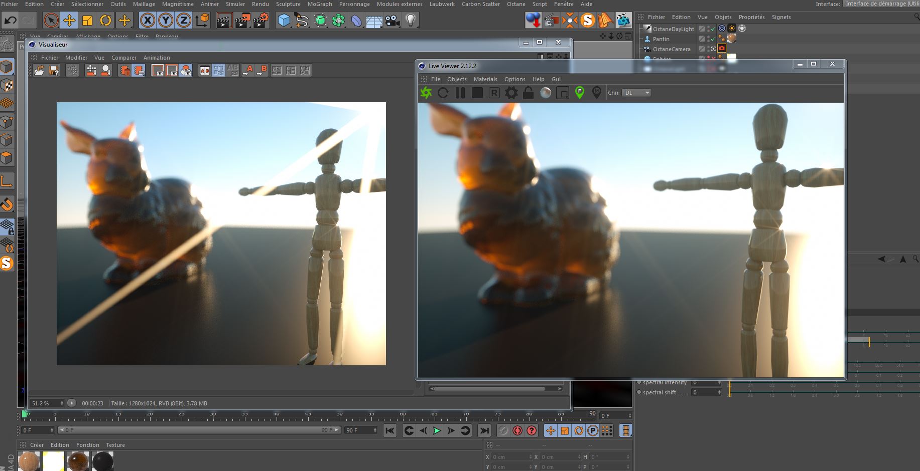Switch the world/object coordinate system icon
920x471 pixels.
(203, 21)
